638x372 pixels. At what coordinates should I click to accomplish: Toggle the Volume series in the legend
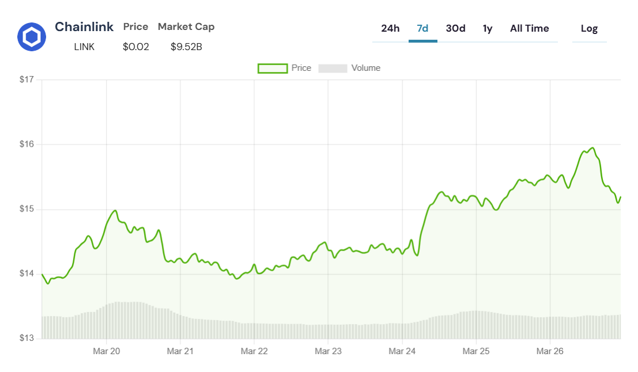tap(349, 68)
